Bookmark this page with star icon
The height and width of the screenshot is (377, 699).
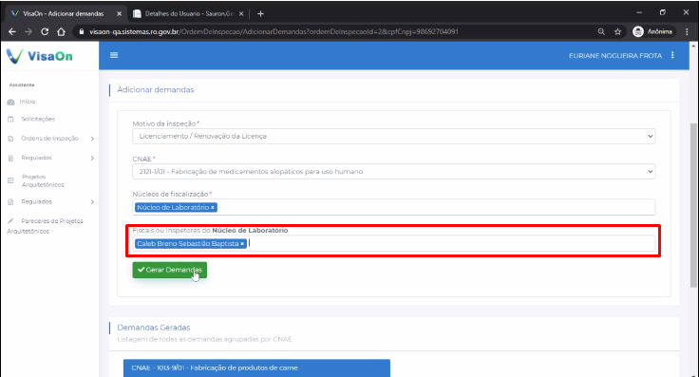coord(617,31)
